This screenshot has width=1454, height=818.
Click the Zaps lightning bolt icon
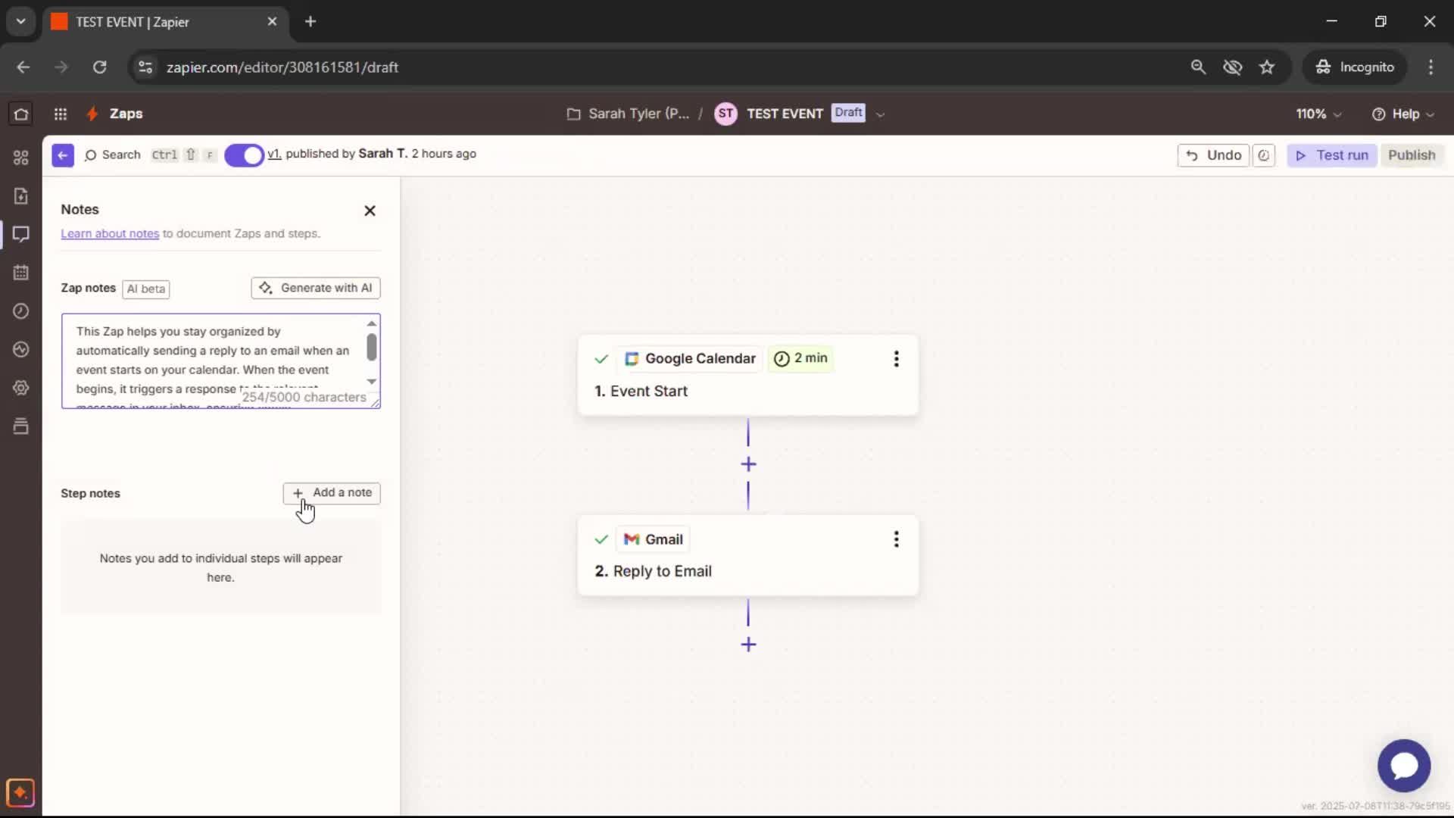click(x=92, y=114)
